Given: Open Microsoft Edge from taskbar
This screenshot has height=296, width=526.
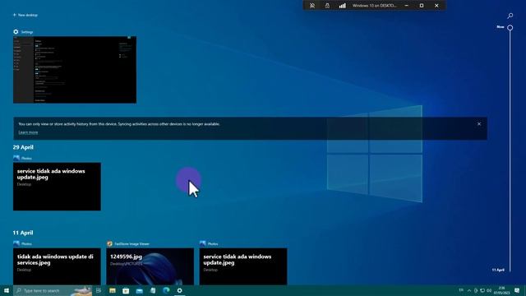Looking at the screenshot, I should 166,290.
